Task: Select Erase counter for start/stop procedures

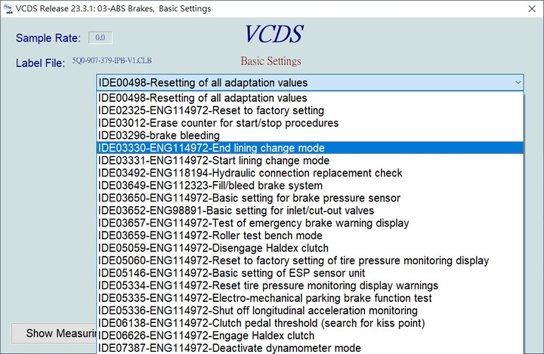Action: (x=310, y=123)
